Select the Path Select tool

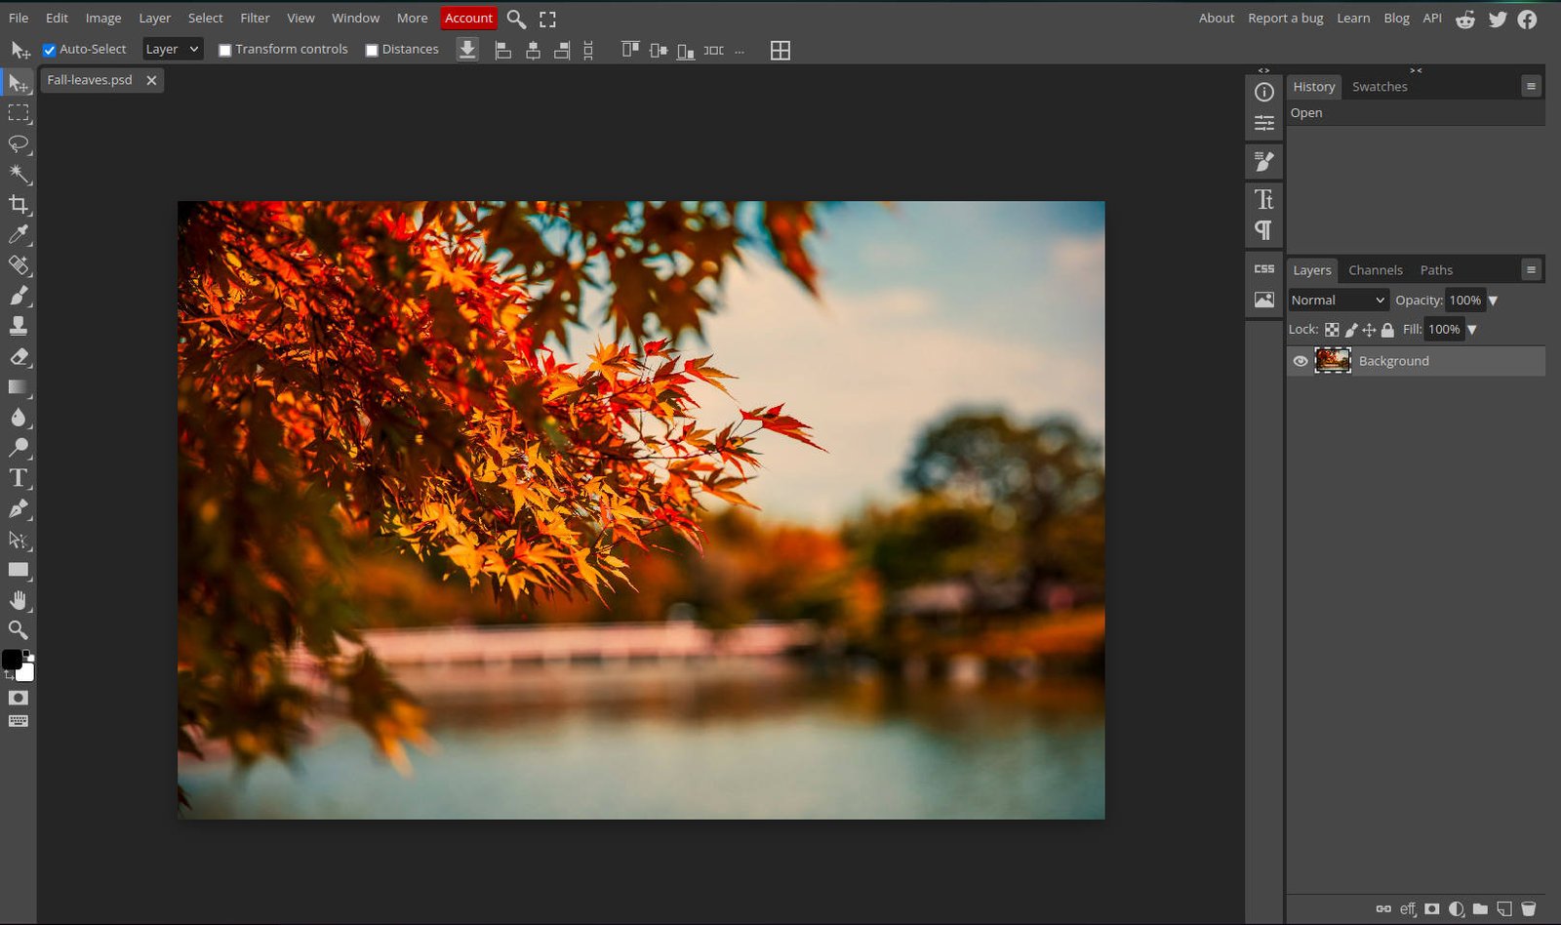(19, 540)
